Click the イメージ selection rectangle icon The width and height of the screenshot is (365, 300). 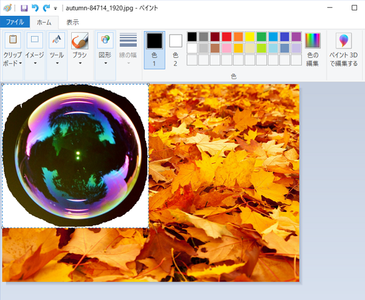(35, 40)
